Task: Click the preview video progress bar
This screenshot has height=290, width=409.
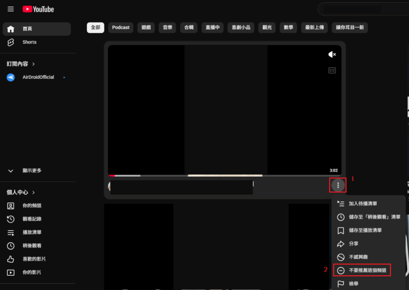Action: (x=225, y=176)
